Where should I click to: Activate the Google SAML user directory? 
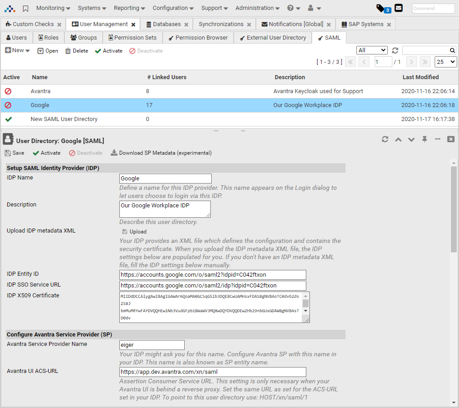pyautogui.click(x=46, y=153)
